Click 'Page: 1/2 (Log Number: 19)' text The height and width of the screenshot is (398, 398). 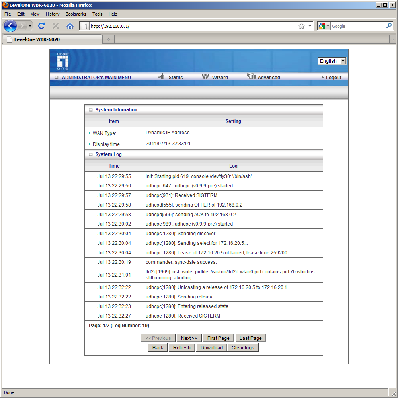(119, 326)
